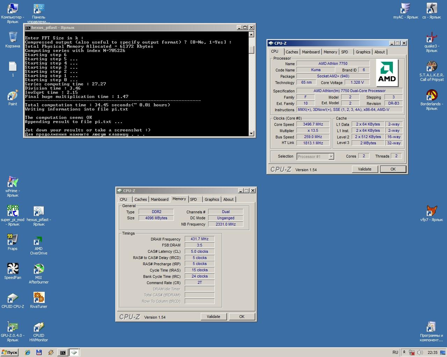Open S.T.A.L.K.E.R. Call of Pripyat icon
The height and width of the screenshot is (357, 447).
tap(432, 71)
